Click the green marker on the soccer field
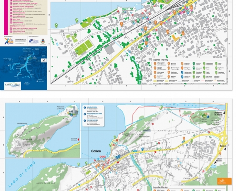236x191 pixels. [77, 52]
